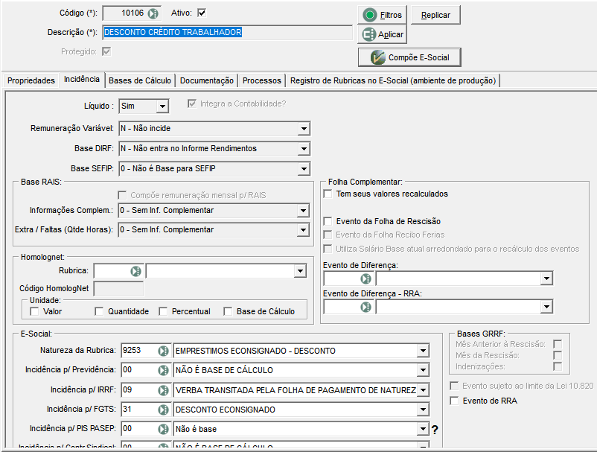Viewport: 597px width, 452px height.
Task: Select the Incidência tab
Action: pos(82,80)
